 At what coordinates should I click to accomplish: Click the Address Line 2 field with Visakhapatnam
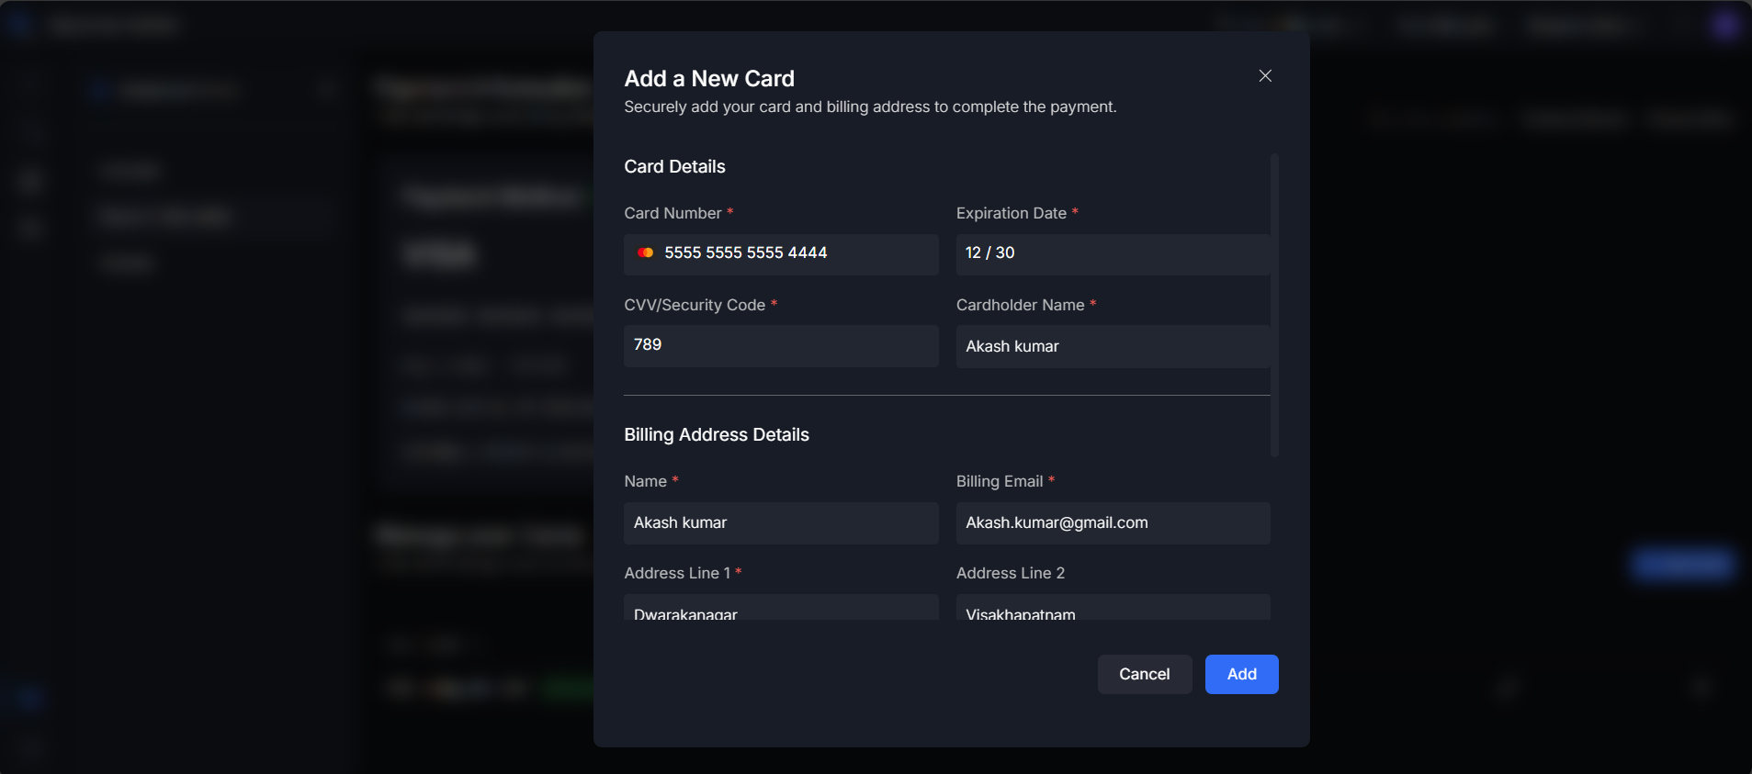click(1112, 608)
